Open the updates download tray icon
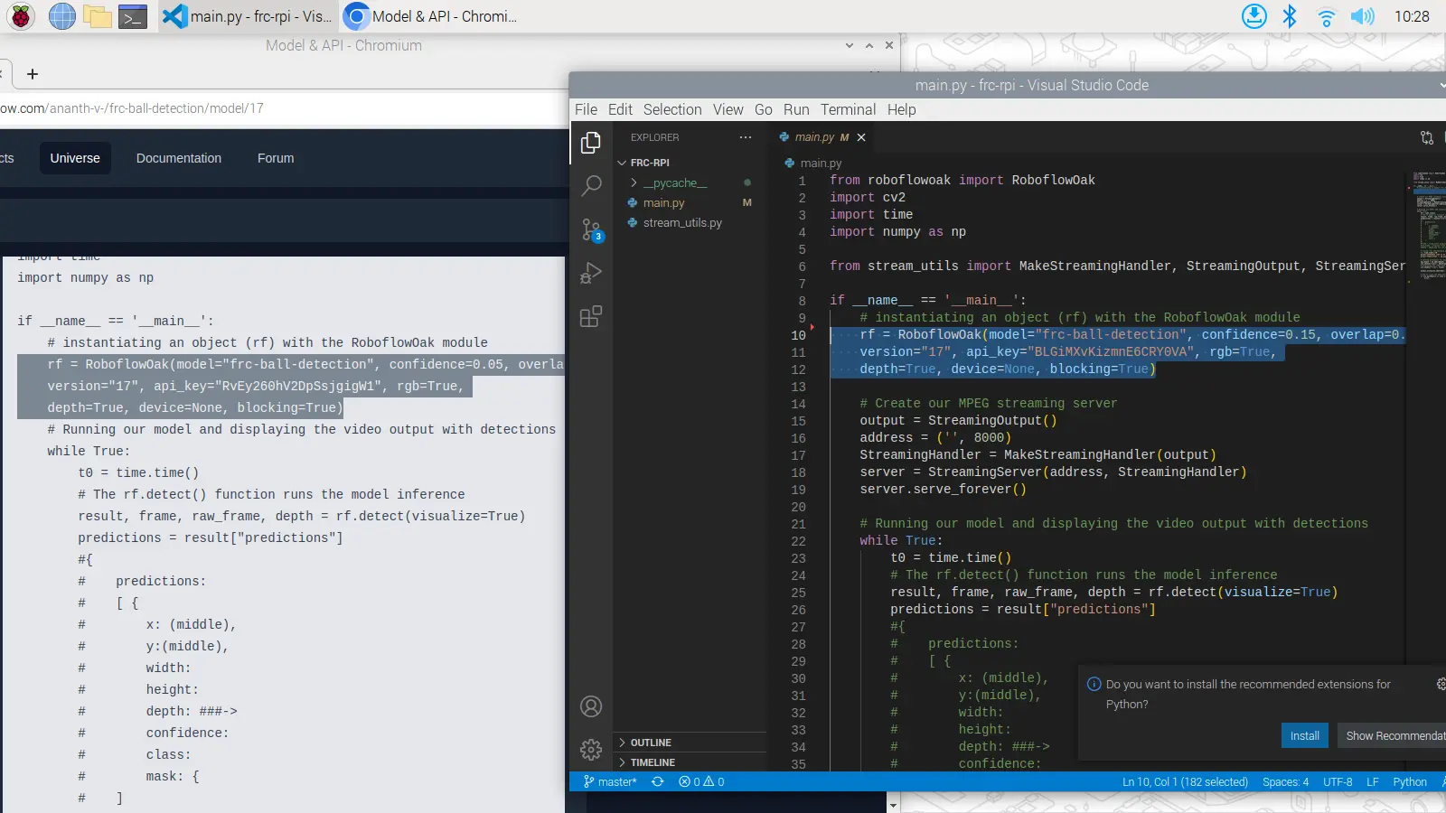Viewport: 1446px width, 813px height. click(1254, 16)
